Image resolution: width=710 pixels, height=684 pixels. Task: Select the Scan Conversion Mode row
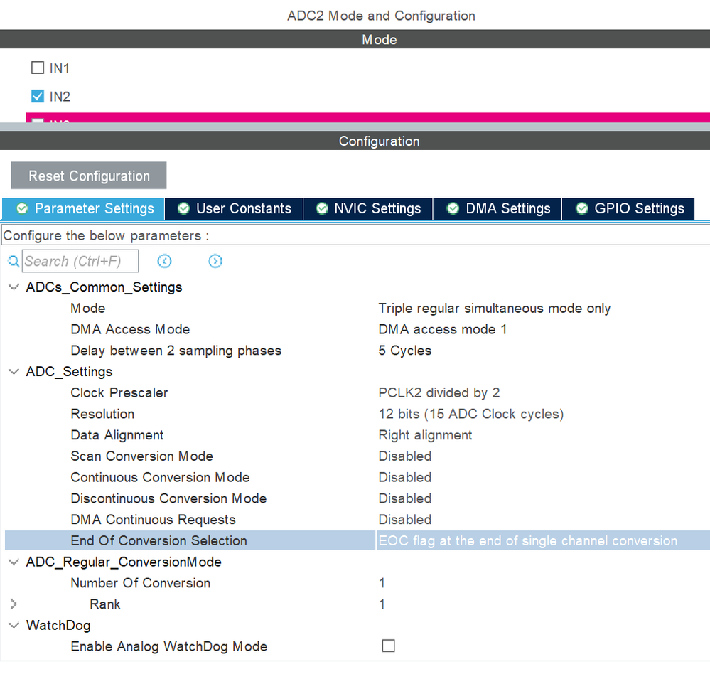click(357, 456)
